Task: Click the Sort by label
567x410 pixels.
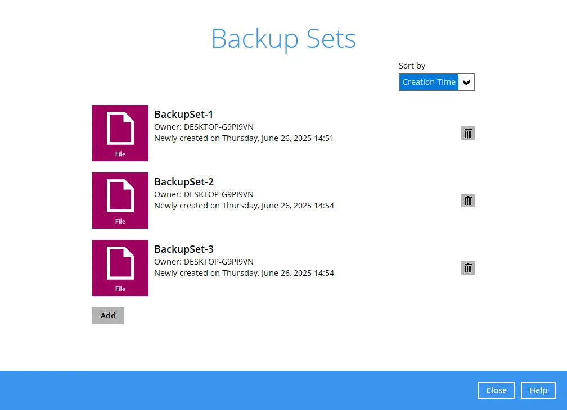Action: (412, 66)
